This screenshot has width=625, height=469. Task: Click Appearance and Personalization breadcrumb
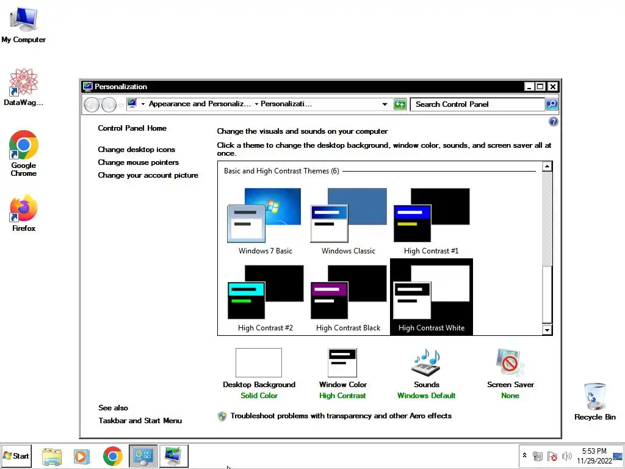[x=200, y=104]
